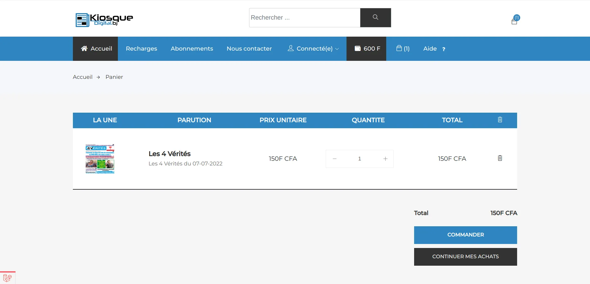The width and height of the screenshot is (590, 284).
Task: Open cart (1) in navigation bar
Action: [x=403, y=49]
